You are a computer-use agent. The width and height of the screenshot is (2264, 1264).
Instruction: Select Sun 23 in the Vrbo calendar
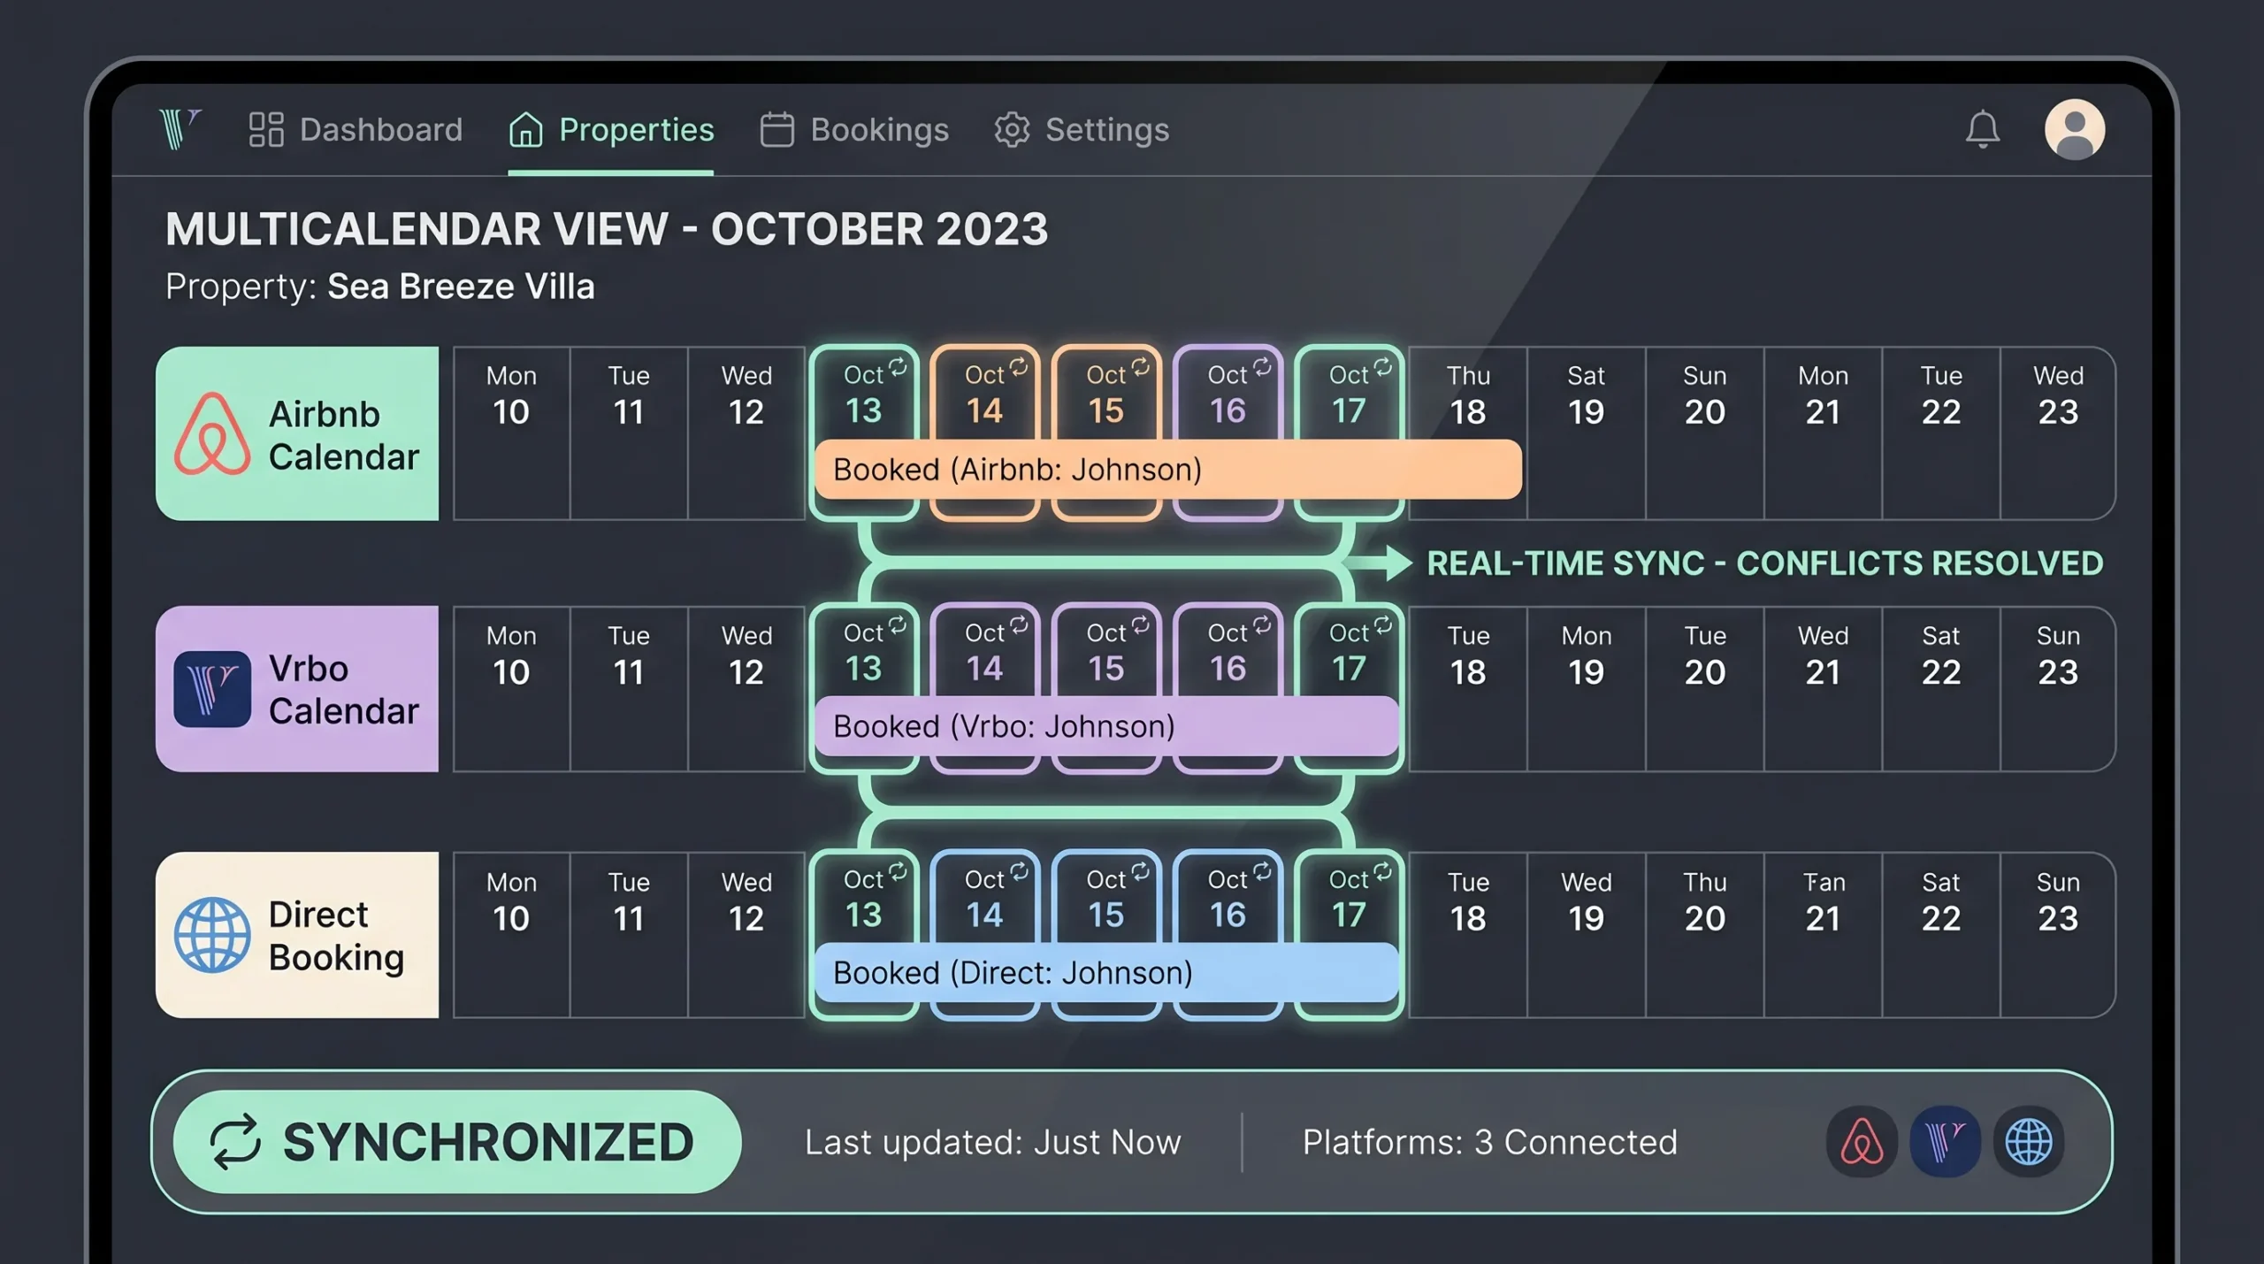pyautogui.click(x=2058, y=689)
